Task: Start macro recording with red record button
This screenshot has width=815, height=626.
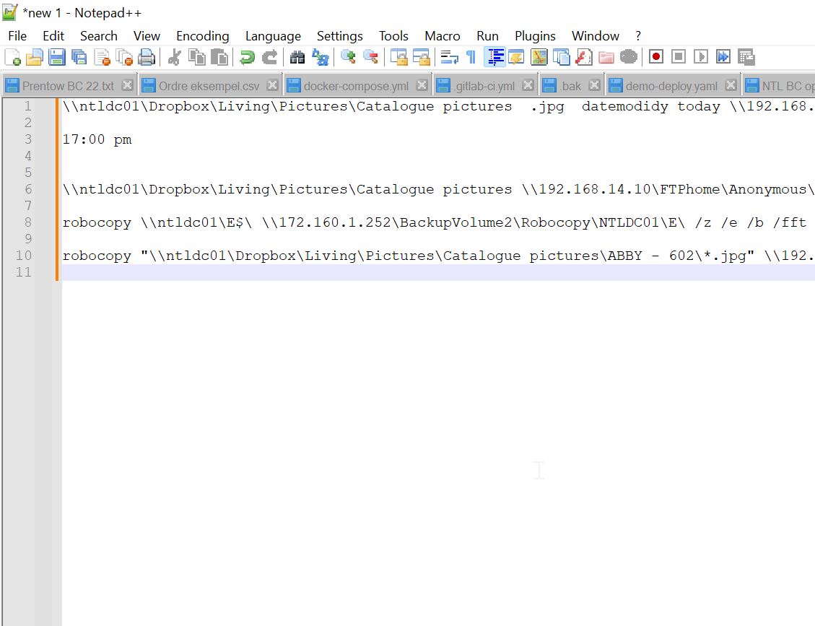Action: [655, 57]
